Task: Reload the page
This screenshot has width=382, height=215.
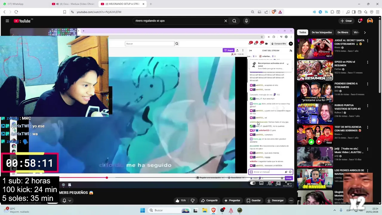Action: (16, 12)
